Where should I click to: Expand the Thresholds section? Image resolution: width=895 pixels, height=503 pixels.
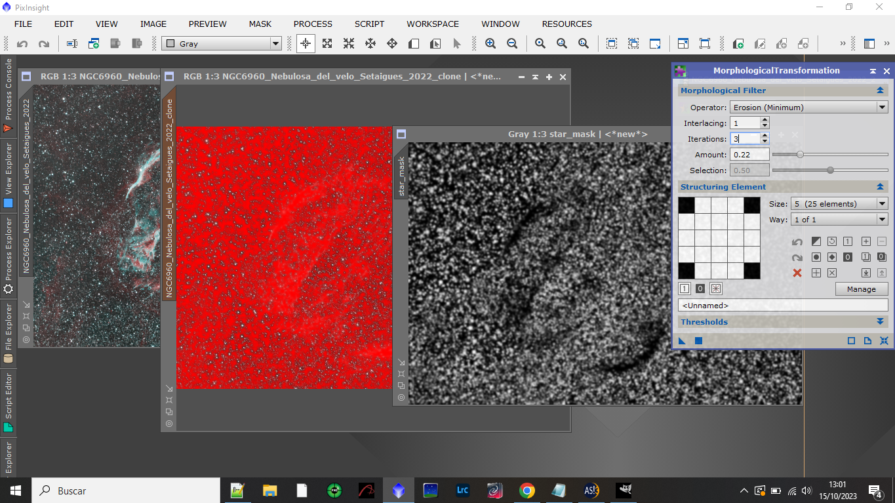click(x=880, y=322)
